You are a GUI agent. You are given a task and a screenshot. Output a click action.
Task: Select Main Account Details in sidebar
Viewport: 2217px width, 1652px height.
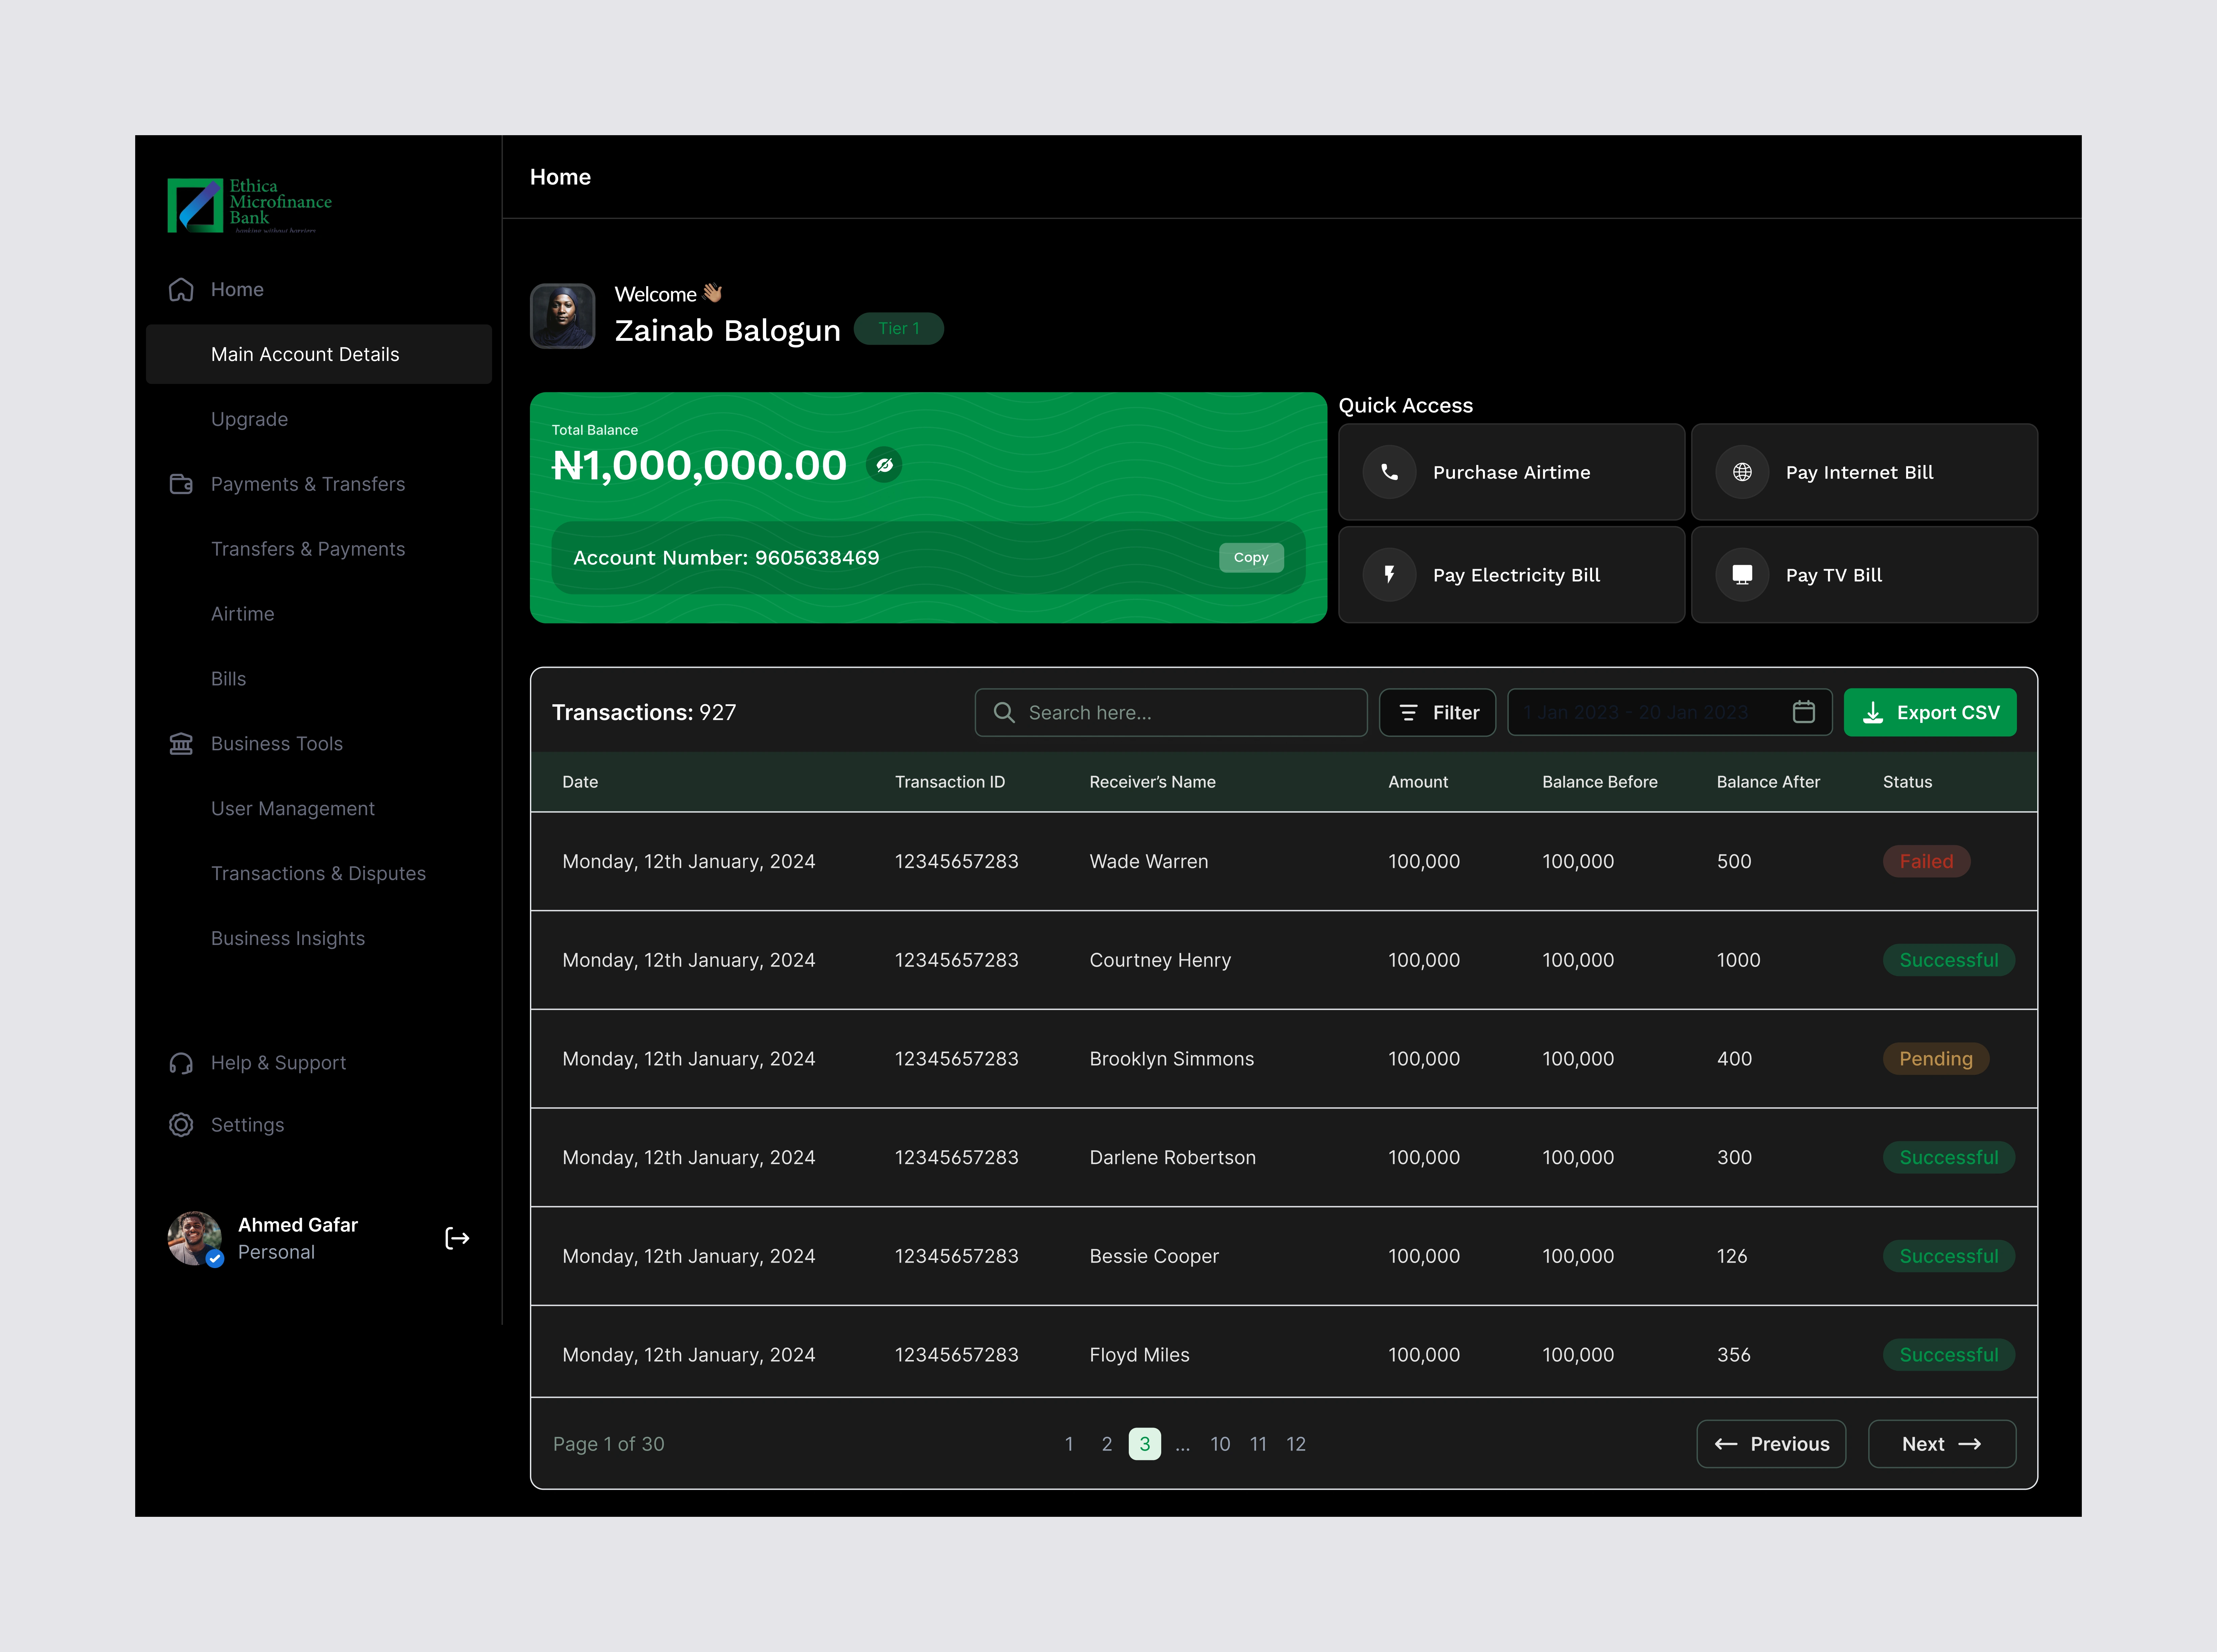305,354
